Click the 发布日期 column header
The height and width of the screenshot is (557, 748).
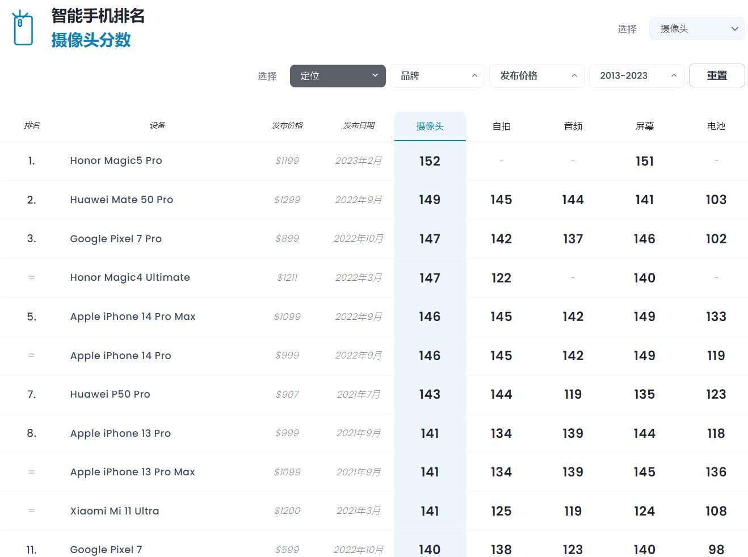(x=359, y=125)
